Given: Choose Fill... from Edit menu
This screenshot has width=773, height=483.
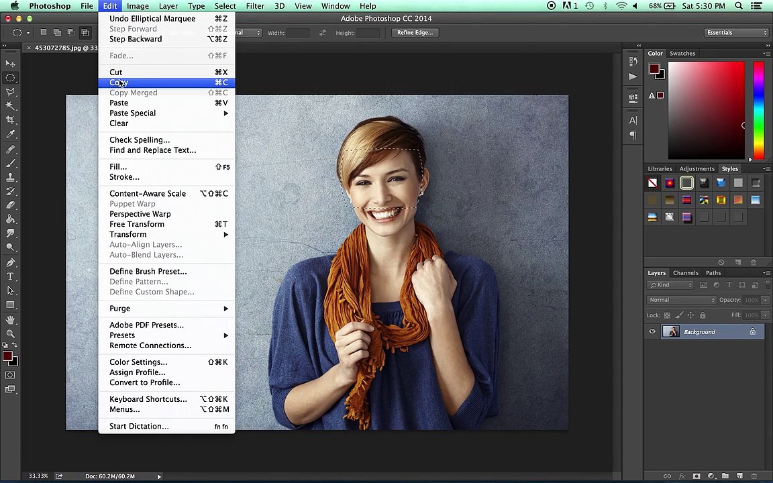Looking at the screenshot, I should (x=166, y=166).
